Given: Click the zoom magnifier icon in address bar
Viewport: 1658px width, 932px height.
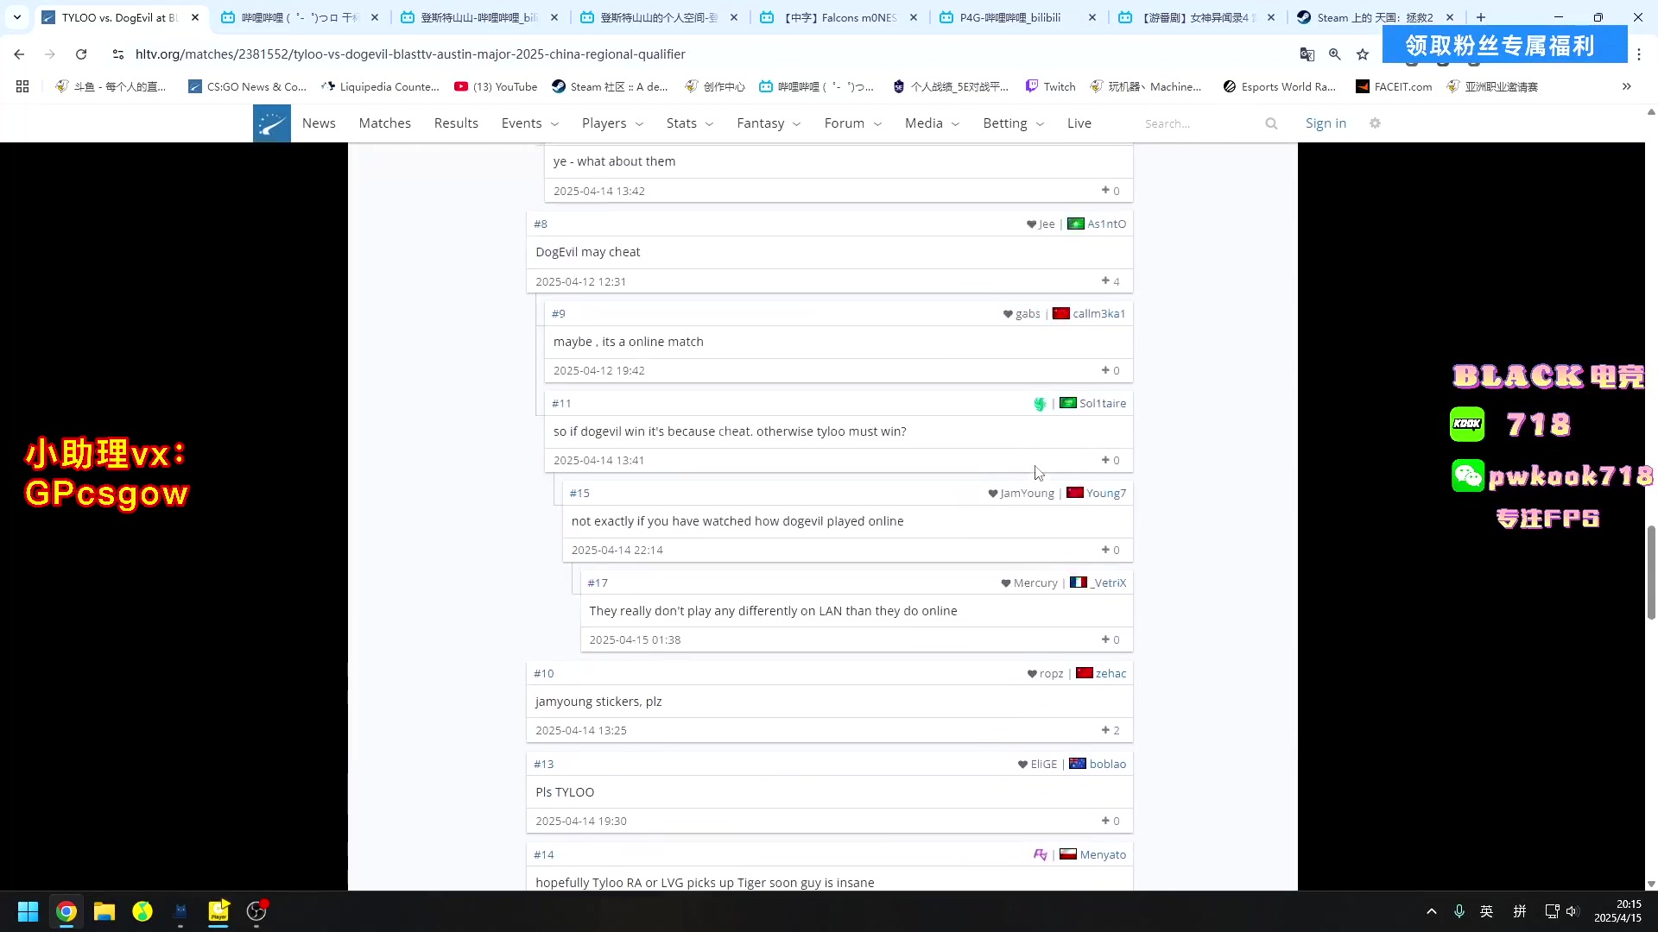Looking at the screenshot, I should click(1335, 54).
